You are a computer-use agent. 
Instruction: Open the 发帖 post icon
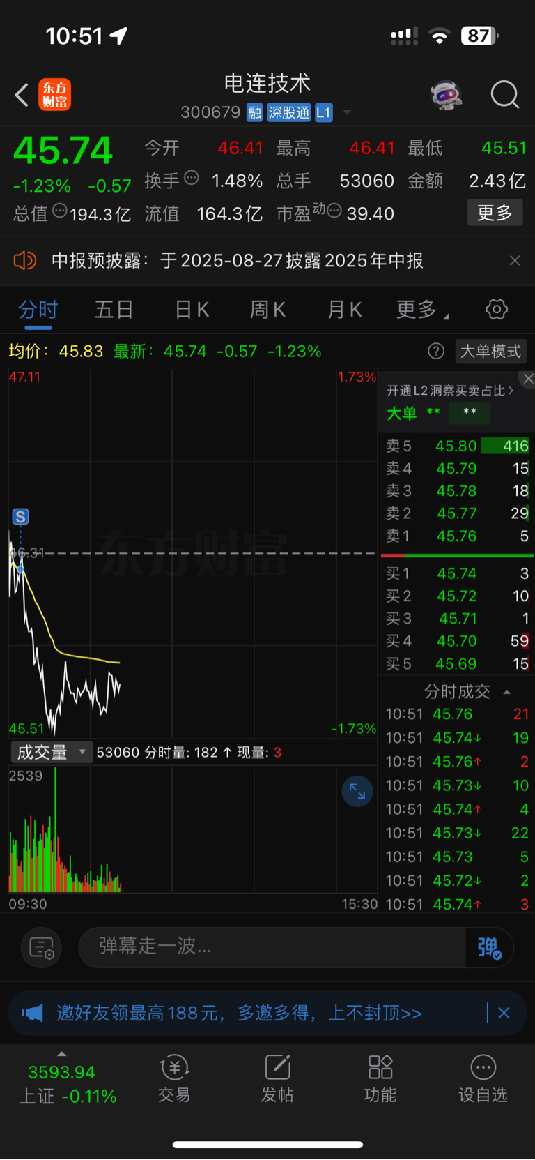(x=277, y=1078)
